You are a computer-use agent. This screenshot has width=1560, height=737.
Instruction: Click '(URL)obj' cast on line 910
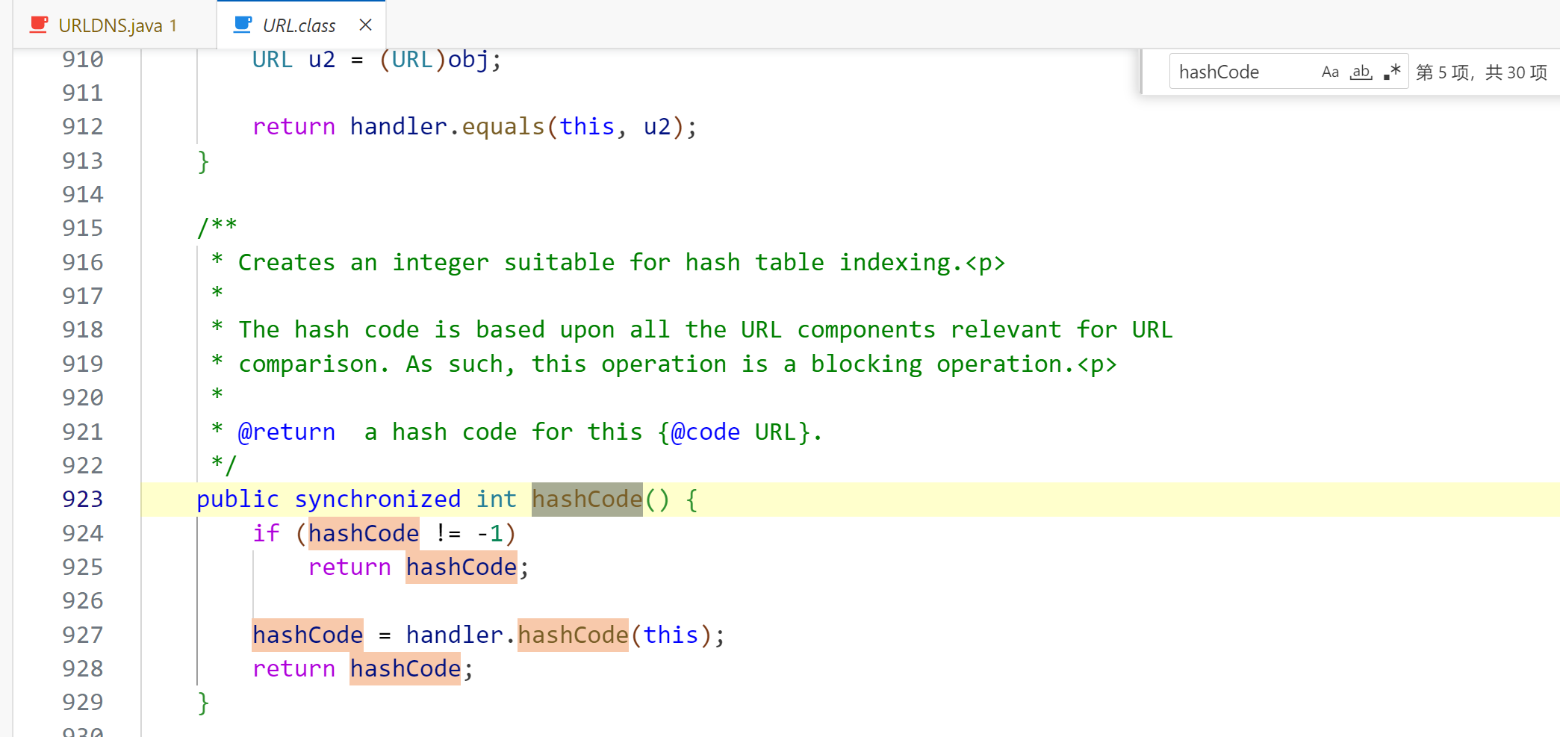(x=434, y=59)
